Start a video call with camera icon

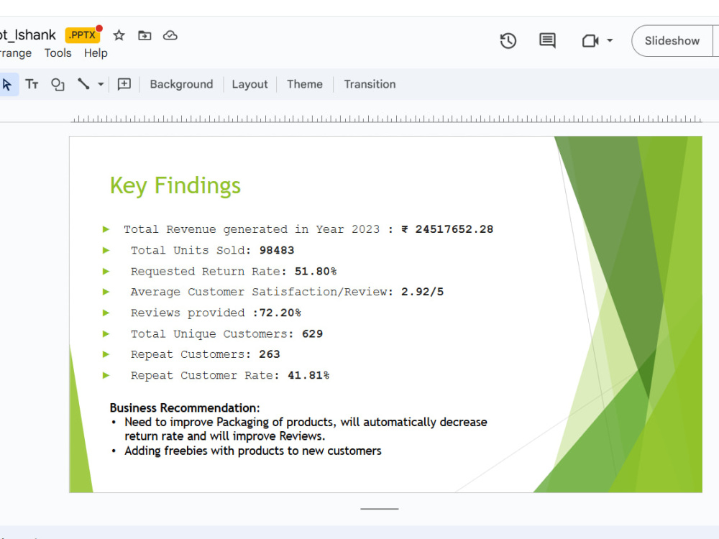(590, 41)
